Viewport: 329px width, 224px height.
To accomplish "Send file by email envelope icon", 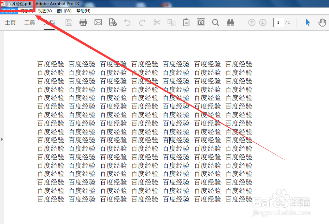I will click(x=98, y=22).
